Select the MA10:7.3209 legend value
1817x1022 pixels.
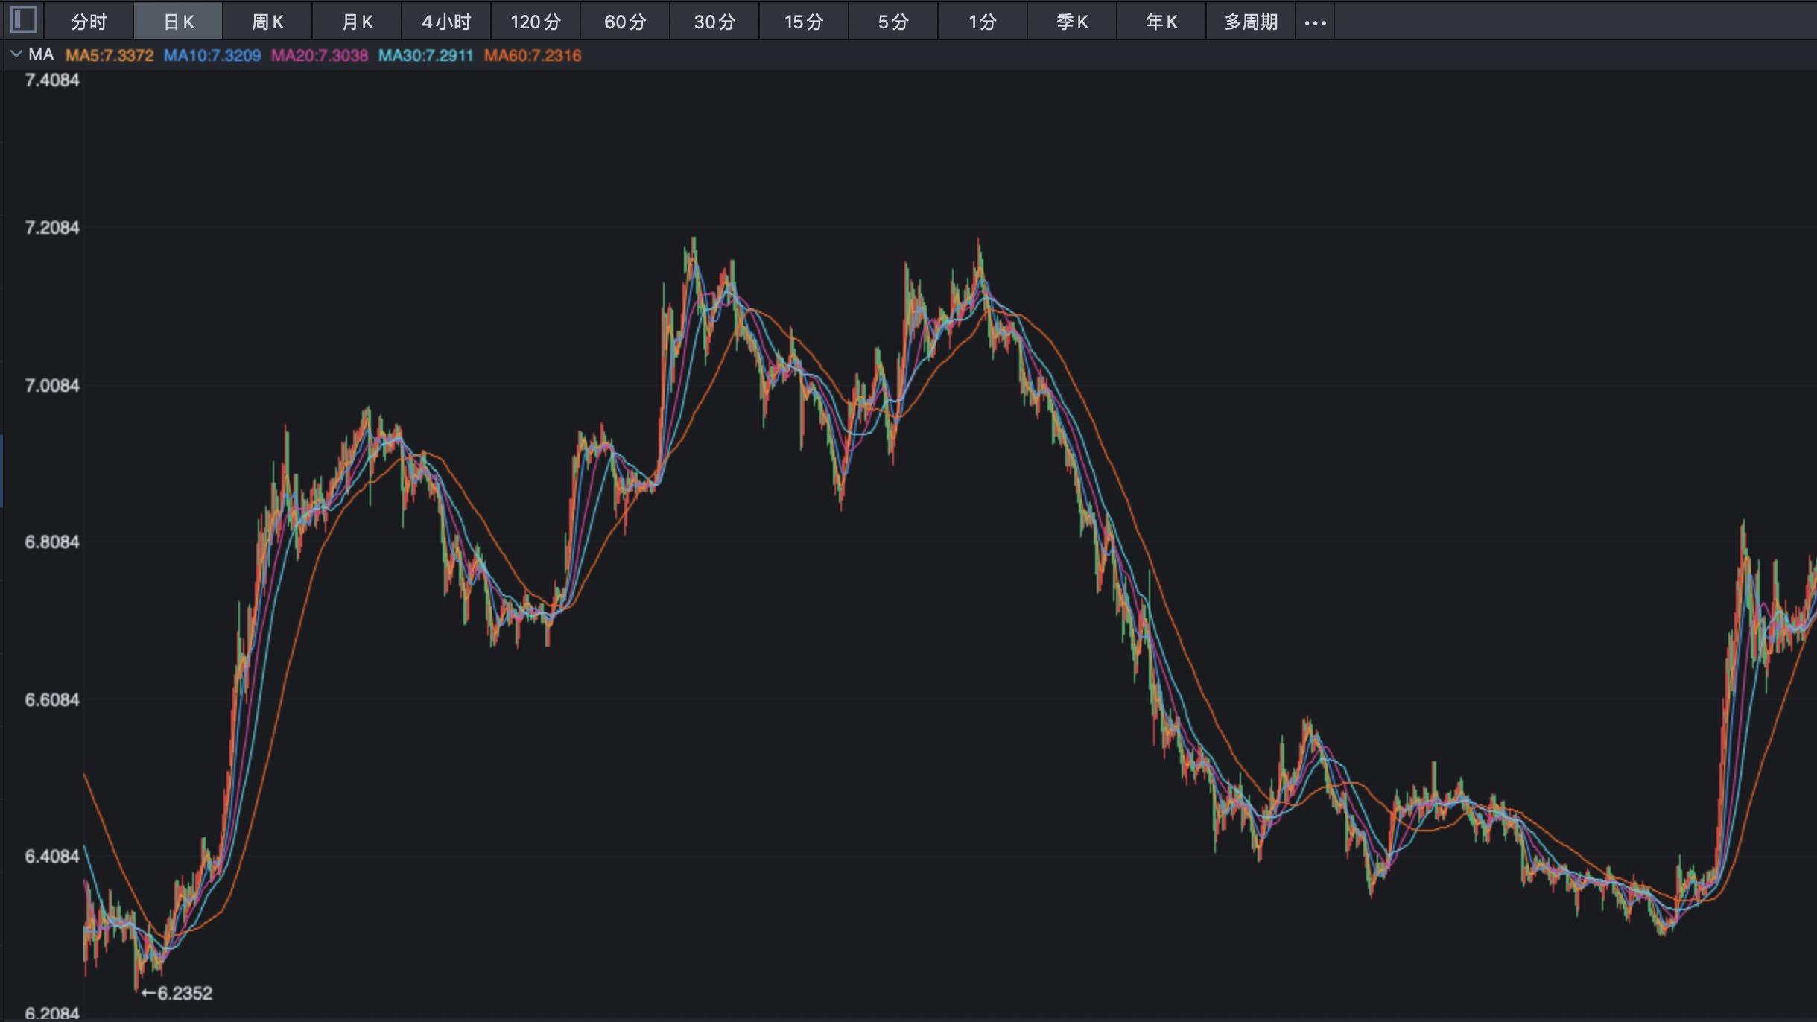point(212,55)
